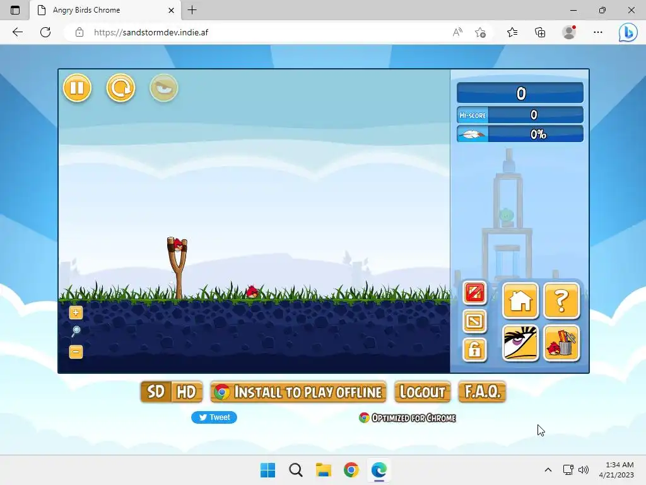646x485 pixels.
Task: Click the orange boxed arrow icon
Action: point(474,321)
